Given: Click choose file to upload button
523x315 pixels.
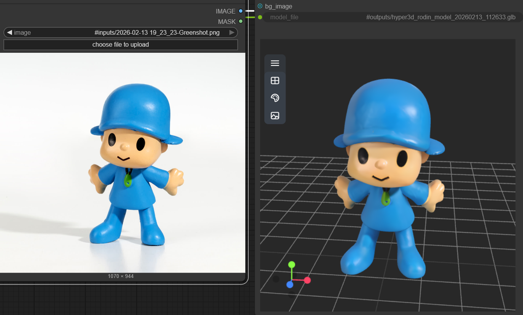Looking at the screenshot, I should pyautogui.click(x=120, y=45).
